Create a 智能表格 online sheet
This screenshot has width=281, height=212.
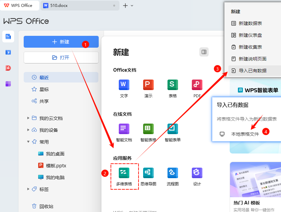148,133
